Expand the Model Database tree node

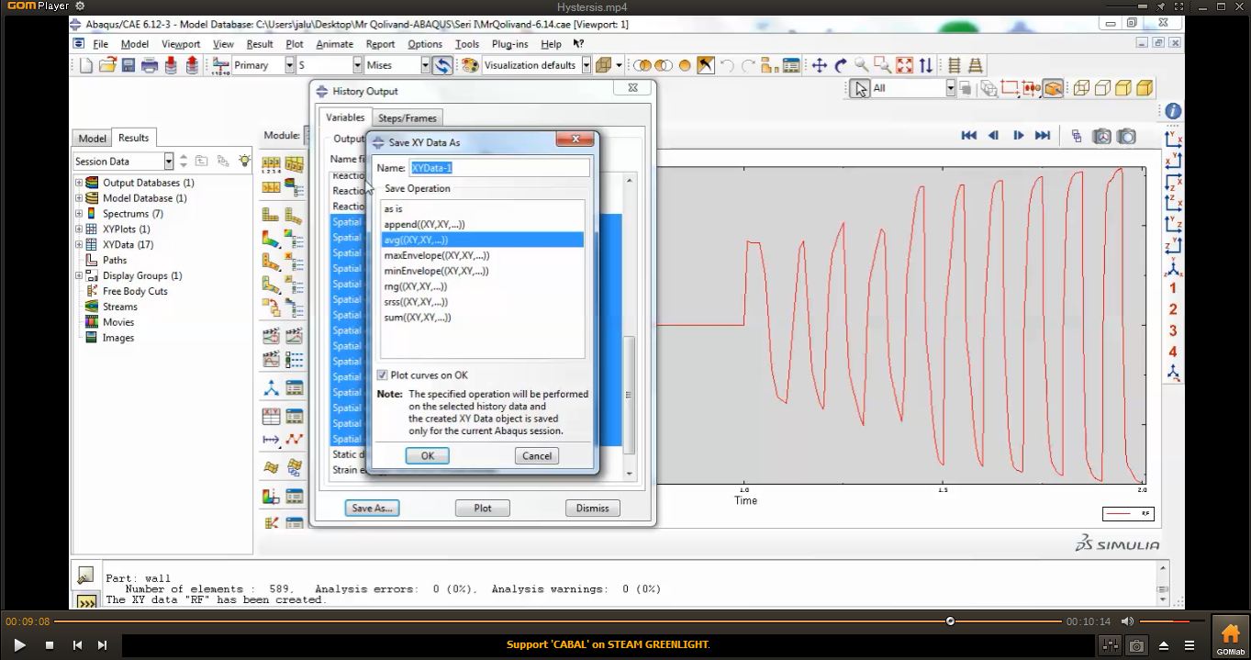coord(79,198)
